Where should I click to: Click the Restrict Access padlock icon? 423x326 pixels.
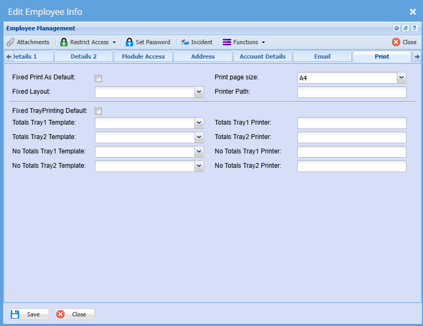[x=64, y=42]
